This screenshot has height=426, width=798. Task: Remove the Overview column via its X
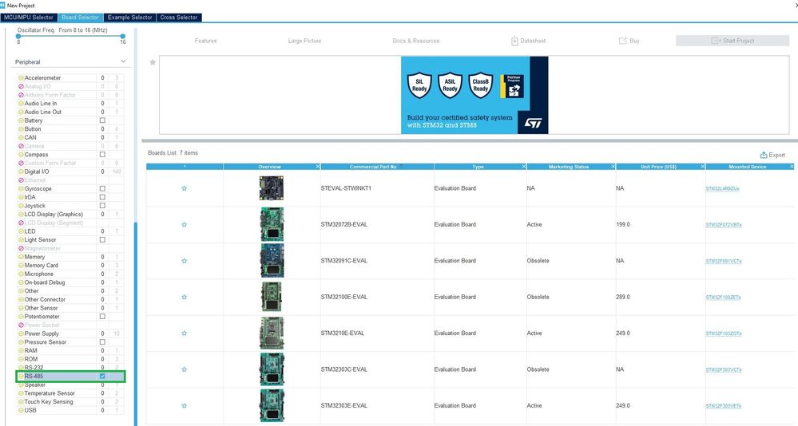point(318,167)
